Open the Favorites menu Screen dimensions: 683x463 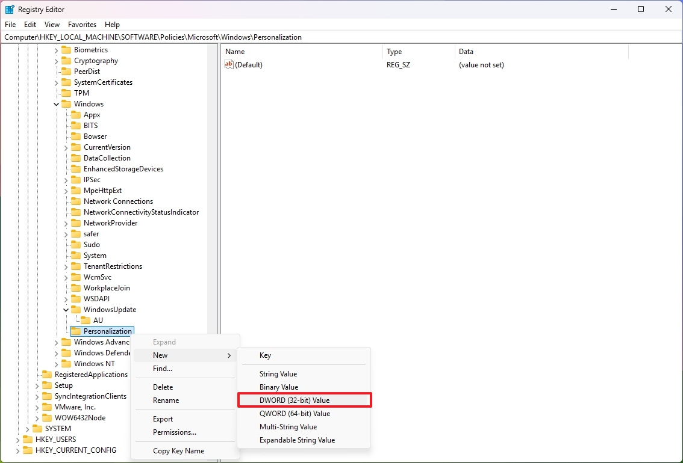tap(82, 25)
